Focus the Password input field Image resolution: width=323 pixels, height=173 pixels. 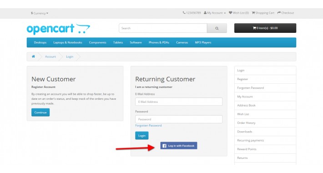point(179,119)
